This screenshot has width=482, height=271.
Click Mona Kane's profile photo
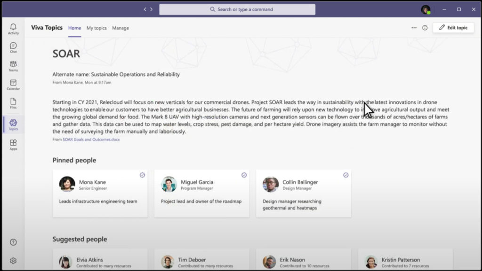point(67,184)
